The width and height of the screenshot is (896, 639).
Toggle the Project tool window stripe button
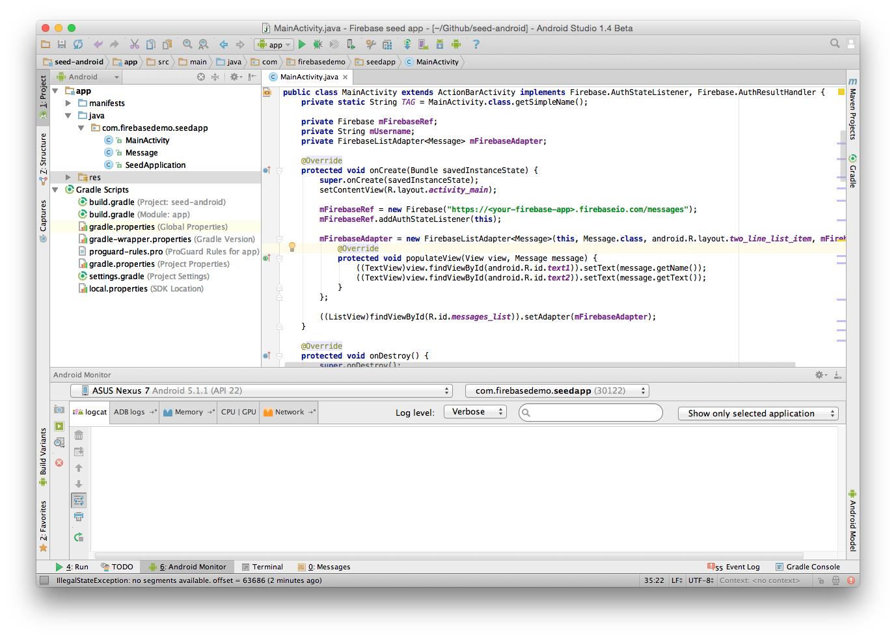pos(43,96)
